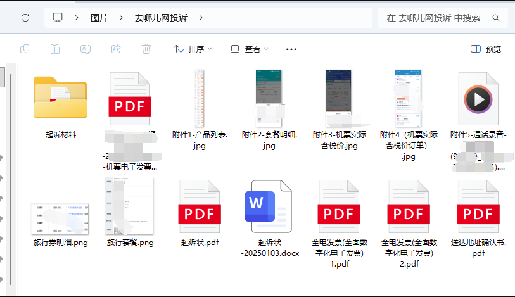This screenshot has width=515, height=297.
Task: Open the 排序 sort dropdown
Action: pos(193,49)
